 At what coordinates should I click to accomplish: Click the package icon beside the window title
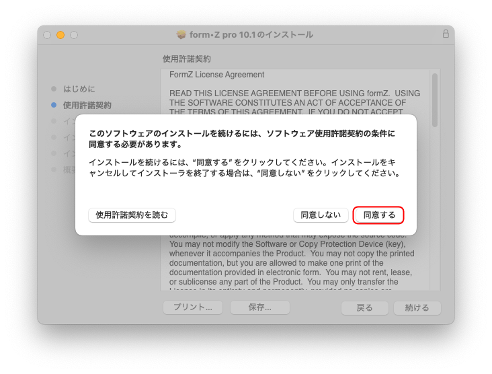(x=181, y=34)
